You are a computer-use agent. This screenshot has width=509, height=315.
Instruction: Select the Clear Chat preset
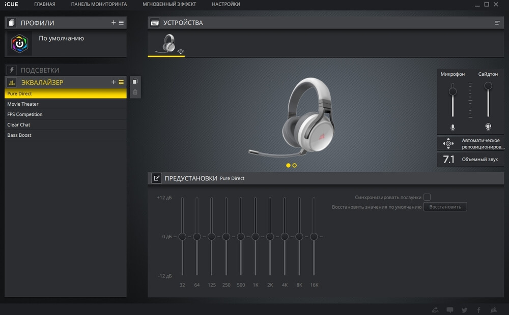pyautogui.click(x=66, y=125)
